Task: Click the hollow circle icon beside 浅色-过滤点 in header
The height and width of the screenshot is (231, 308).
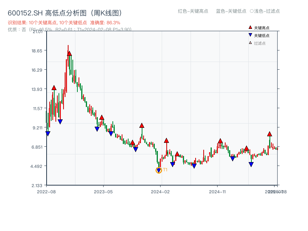Action: click(252, 12)
